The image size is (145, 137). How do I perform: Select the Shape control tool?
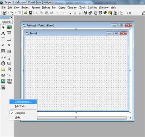pyautogui.click(x=3, y=75)
